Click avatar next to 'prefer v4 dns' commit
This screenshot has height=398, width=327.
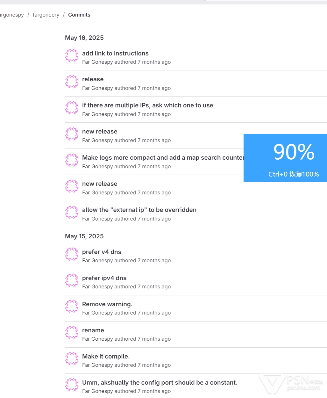tap(72, 255)
